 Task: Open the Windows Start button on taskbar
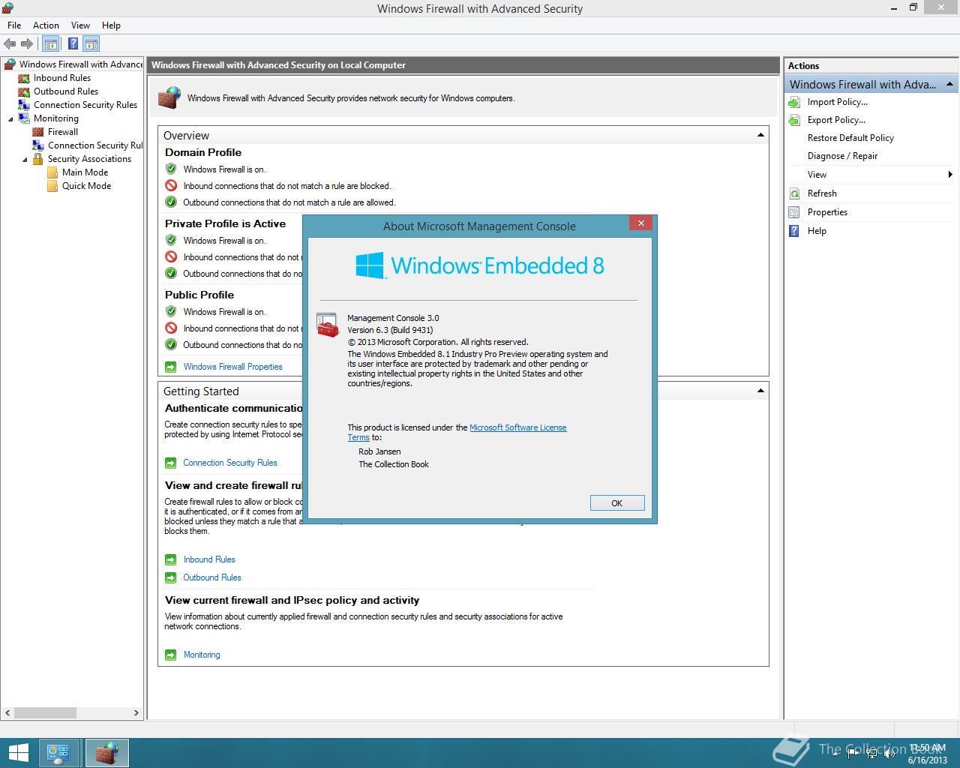tap(18, 753)
